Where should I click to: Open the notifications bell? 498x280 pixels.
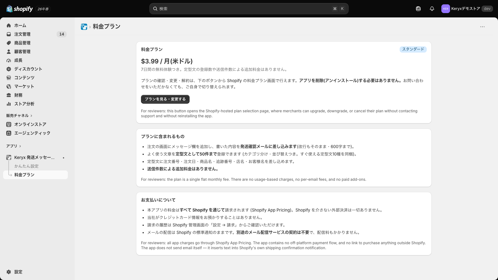point(432,9)
